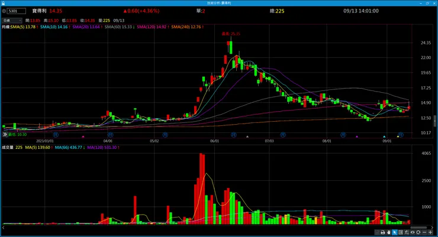Click the MA(66) 436.77 volume label
This screenshot has height=237, width=438.
point(70,148)
